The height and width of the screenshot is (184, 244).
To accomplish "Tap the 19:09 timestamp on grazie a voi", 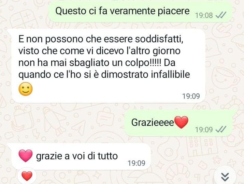I will (137, 163).
